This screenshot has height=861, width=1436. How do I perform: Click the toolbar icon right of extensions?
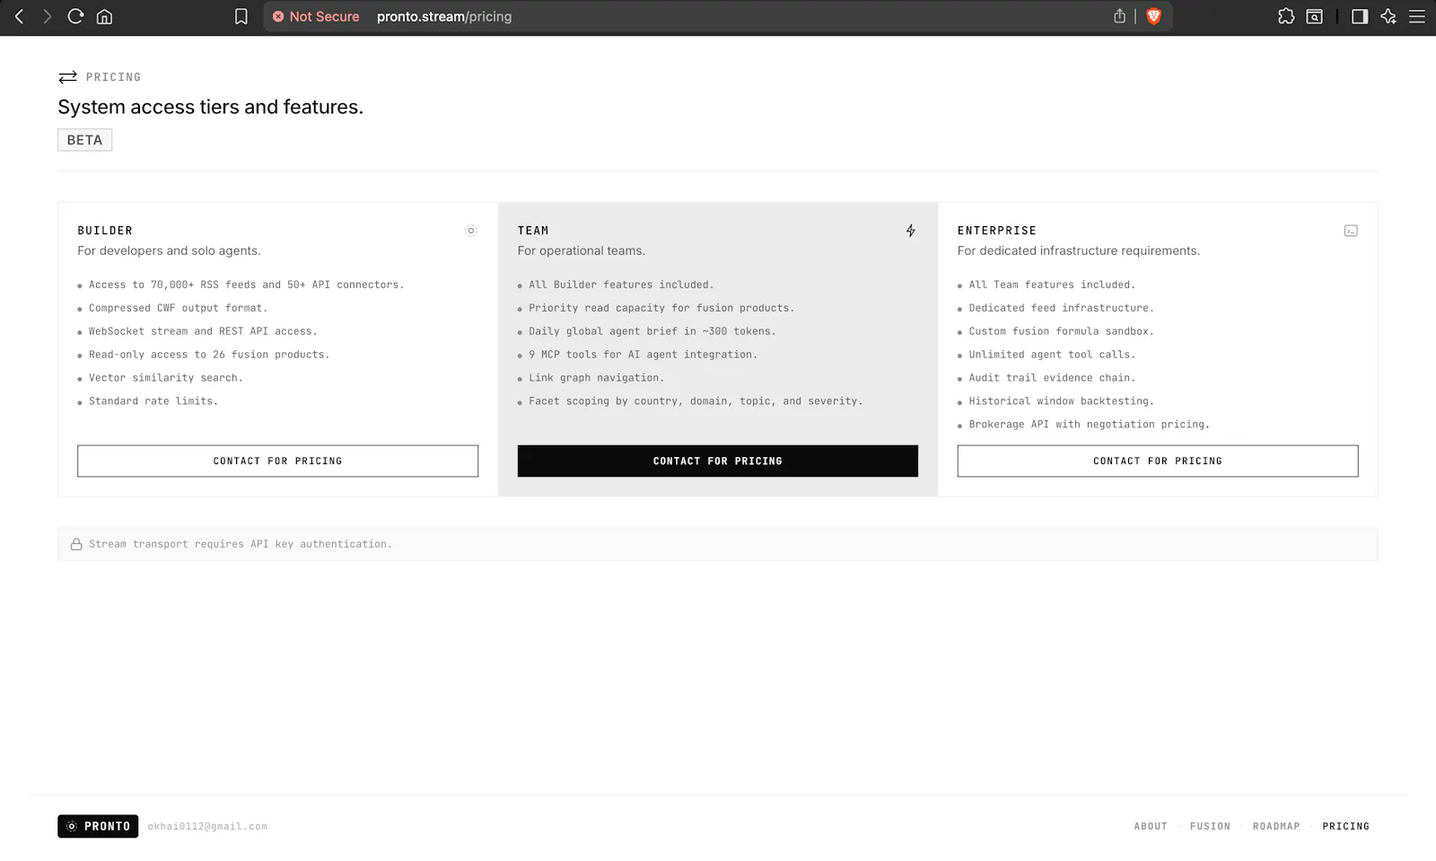click(x=1315, y=16)
